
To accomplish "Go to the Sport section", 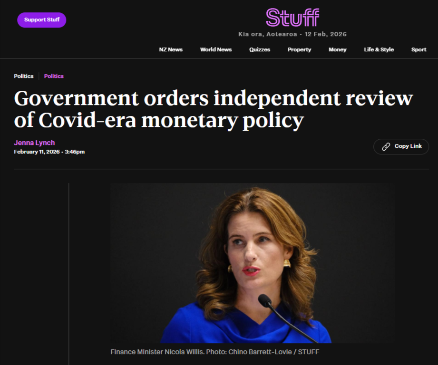I will pos(419,49).
